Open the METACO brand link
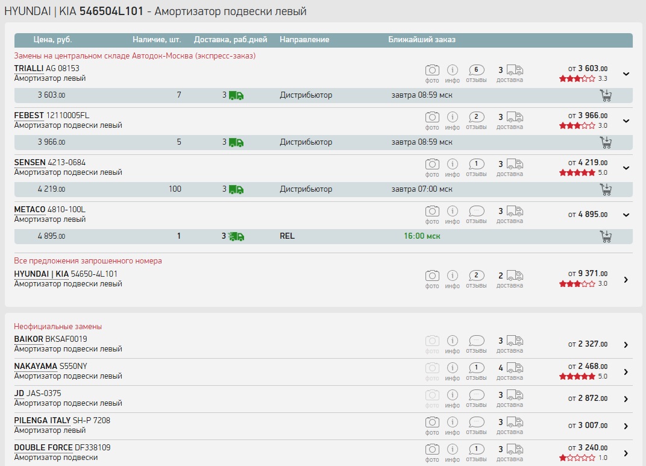 [30, 209]
